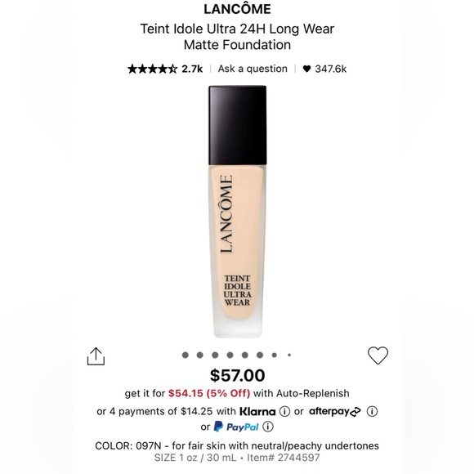Viewport: 474px width, 474px height.
Task: Add foundation to Loves with heart outline icon
Action: coord(378,355)
